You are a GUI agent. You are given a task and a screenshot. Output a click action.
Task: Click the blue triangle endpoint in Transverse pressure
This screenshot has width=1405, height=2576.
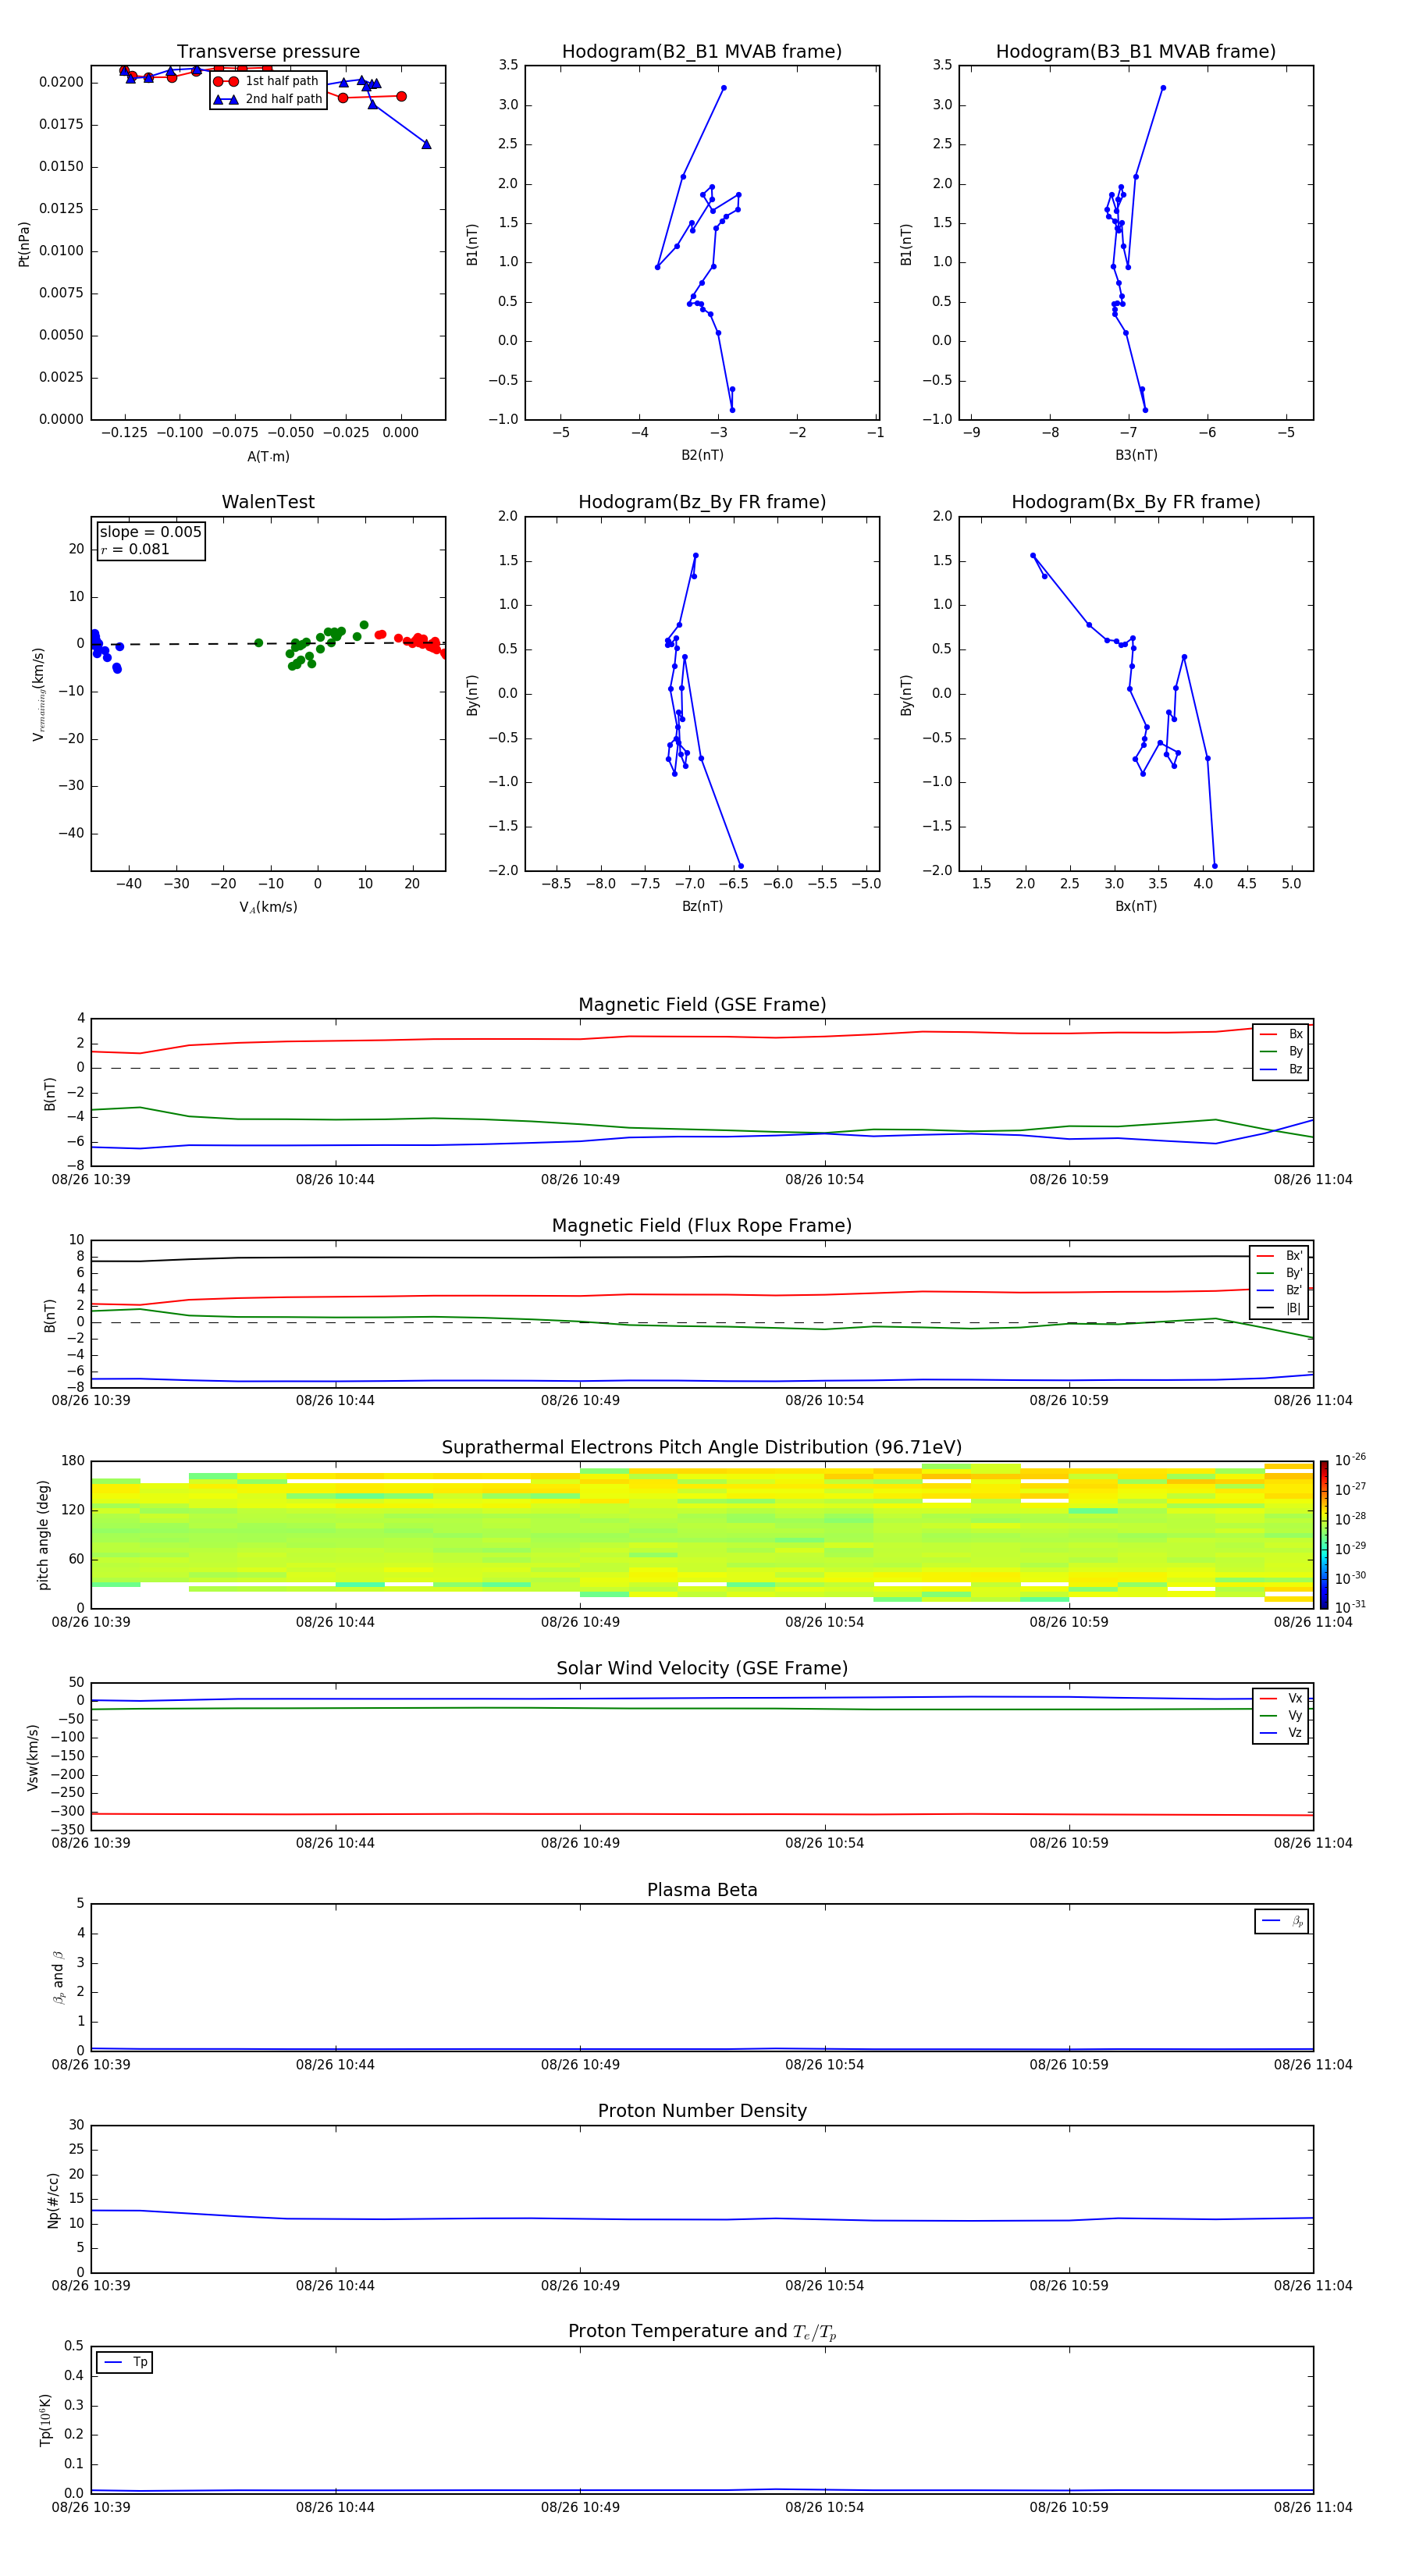426,144
